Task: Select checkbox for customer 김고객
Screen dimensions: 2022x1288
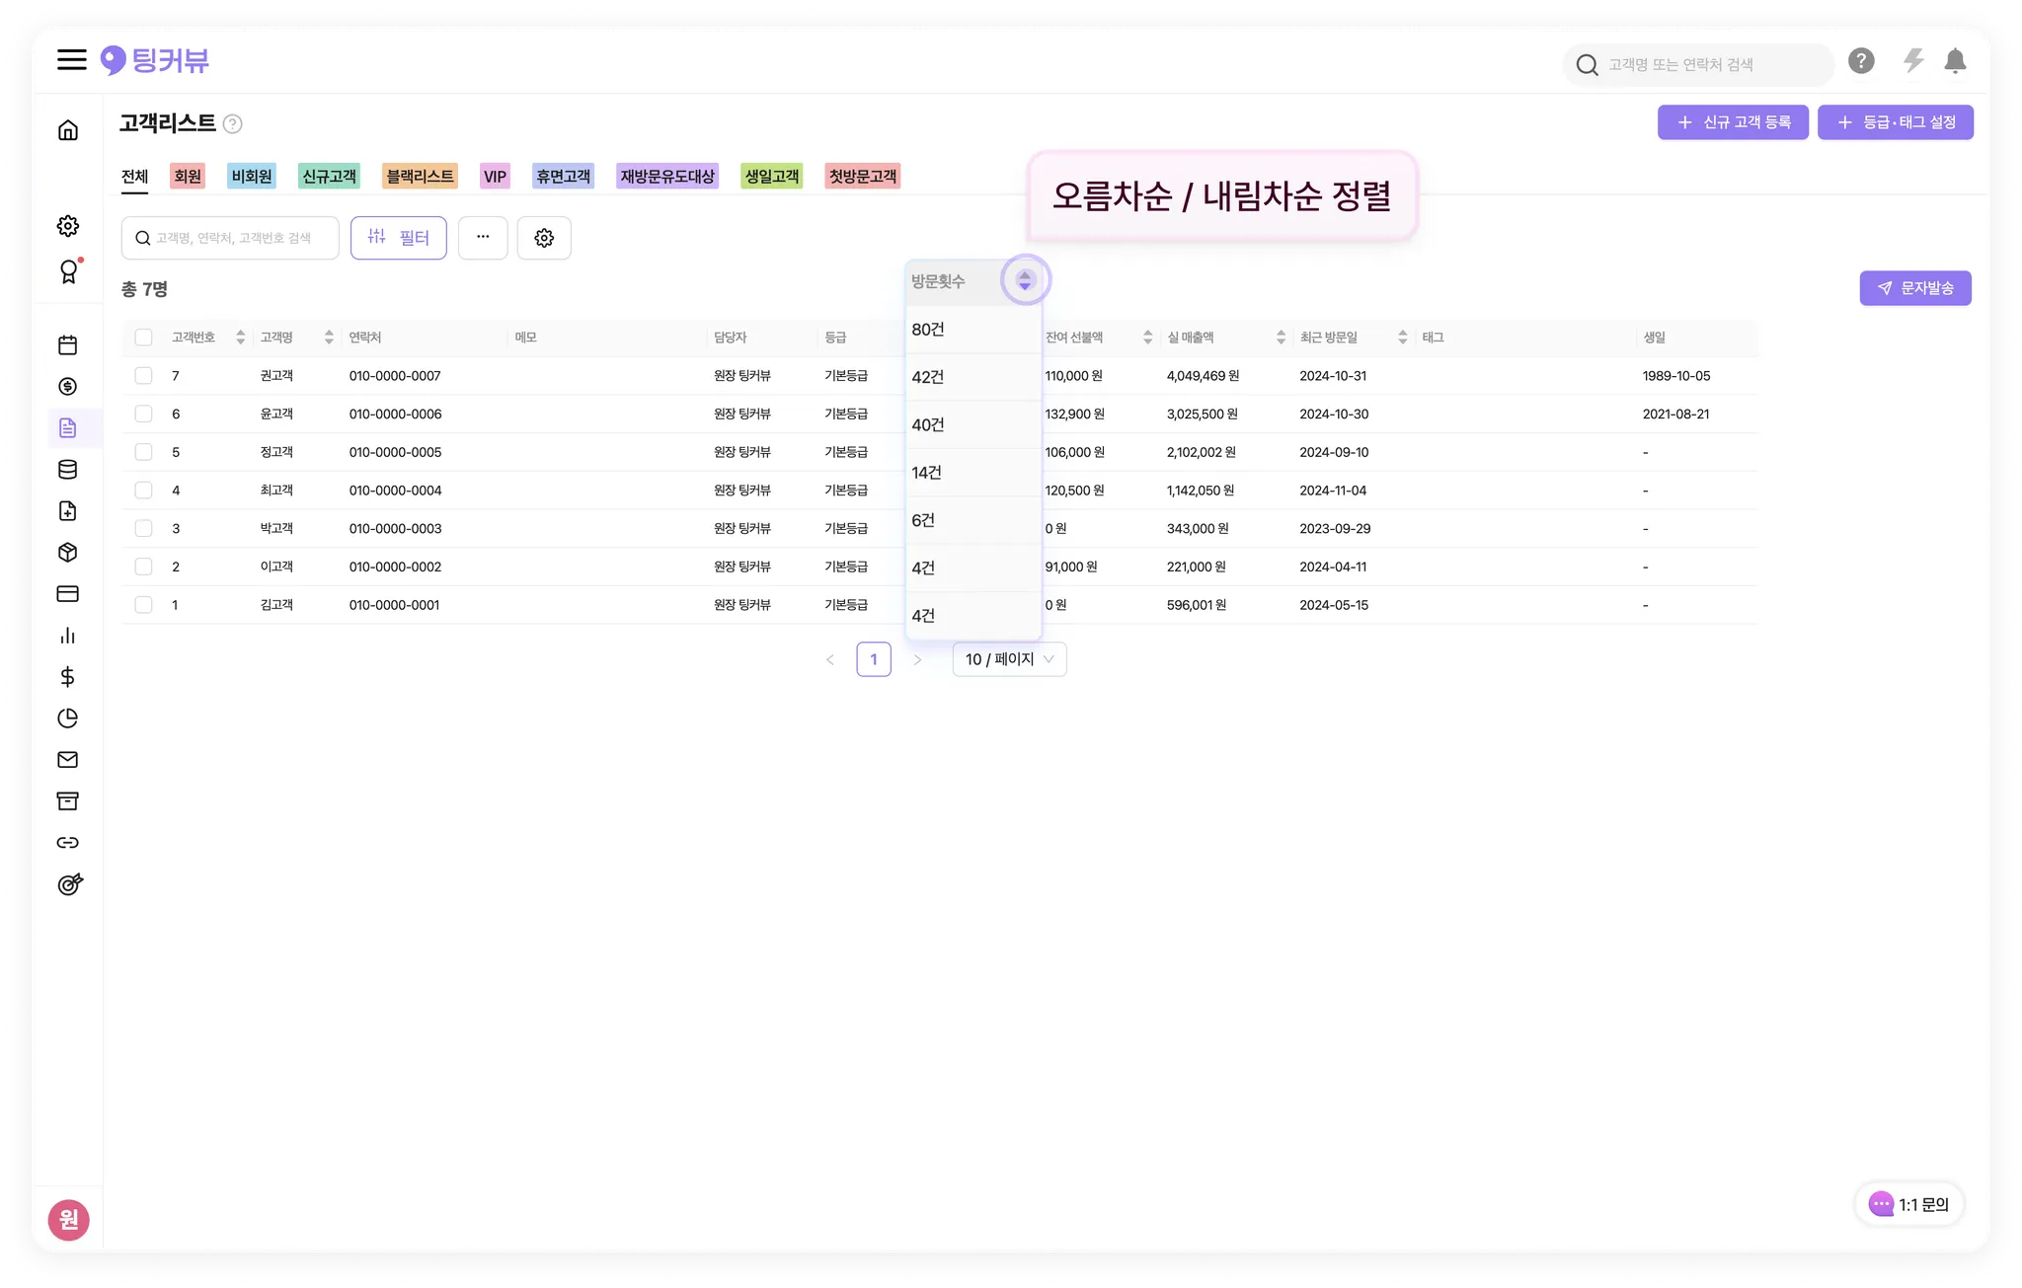Action: pos(144,605)
